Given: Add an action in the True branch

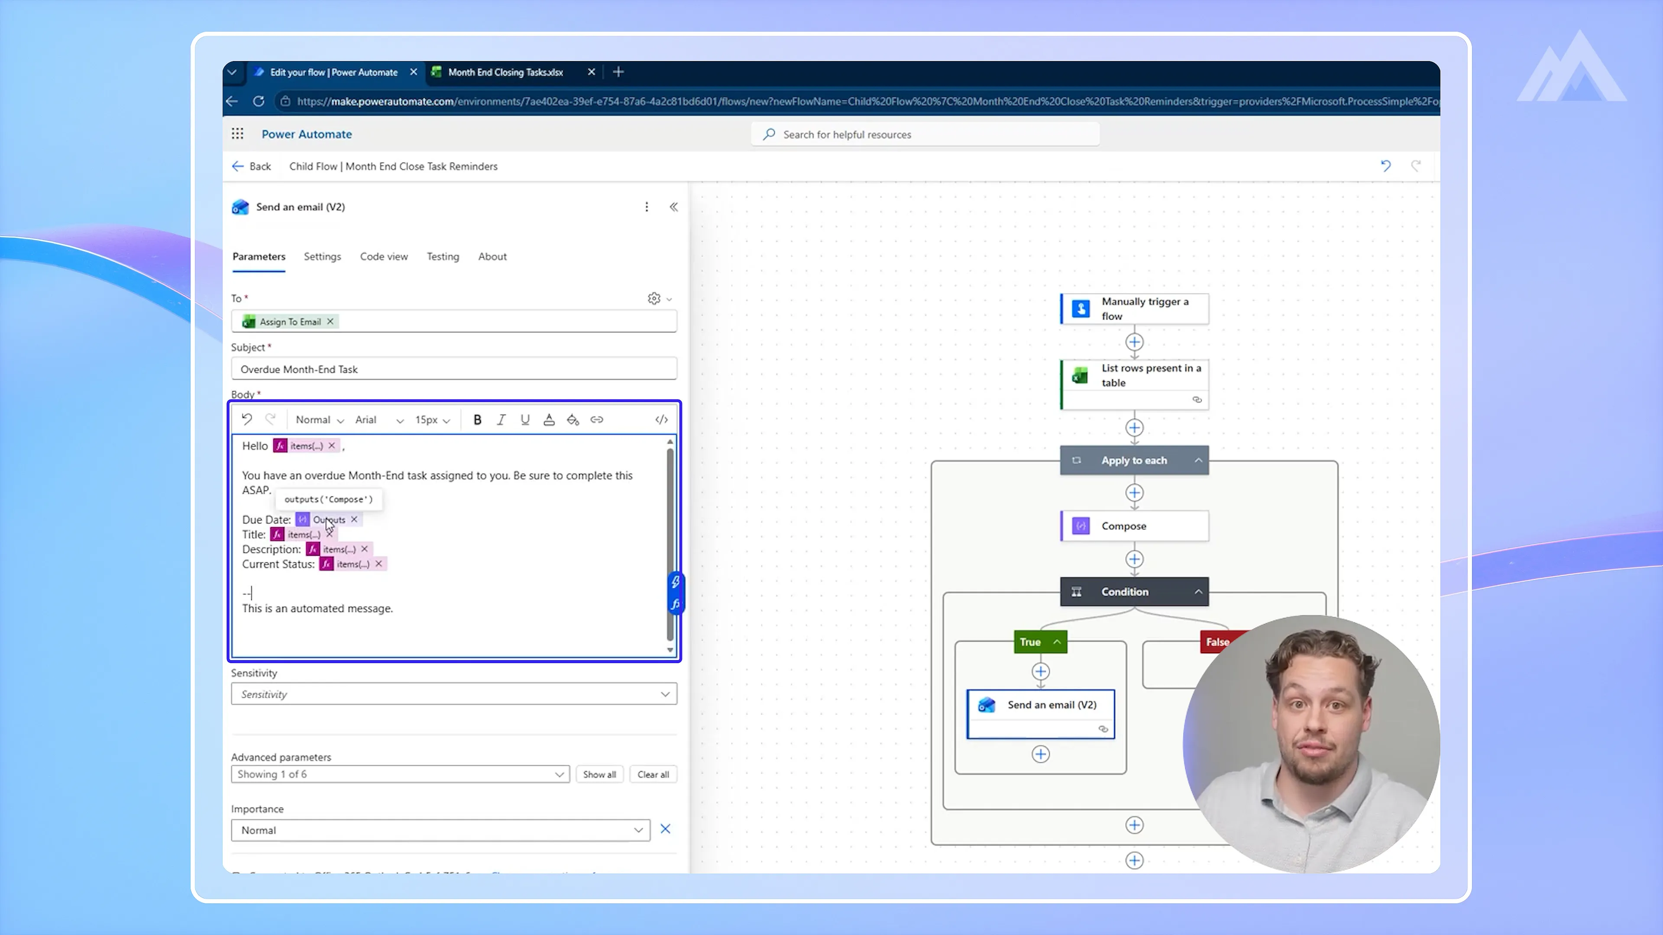Looking at the screenshot, I should pos(1041,672).
